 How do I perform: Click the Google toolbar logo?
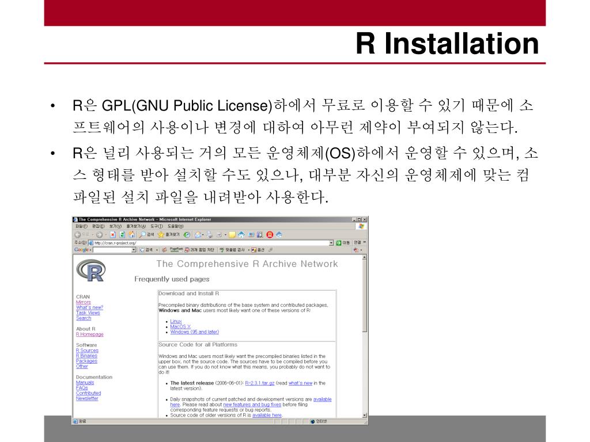click(81, 250)
